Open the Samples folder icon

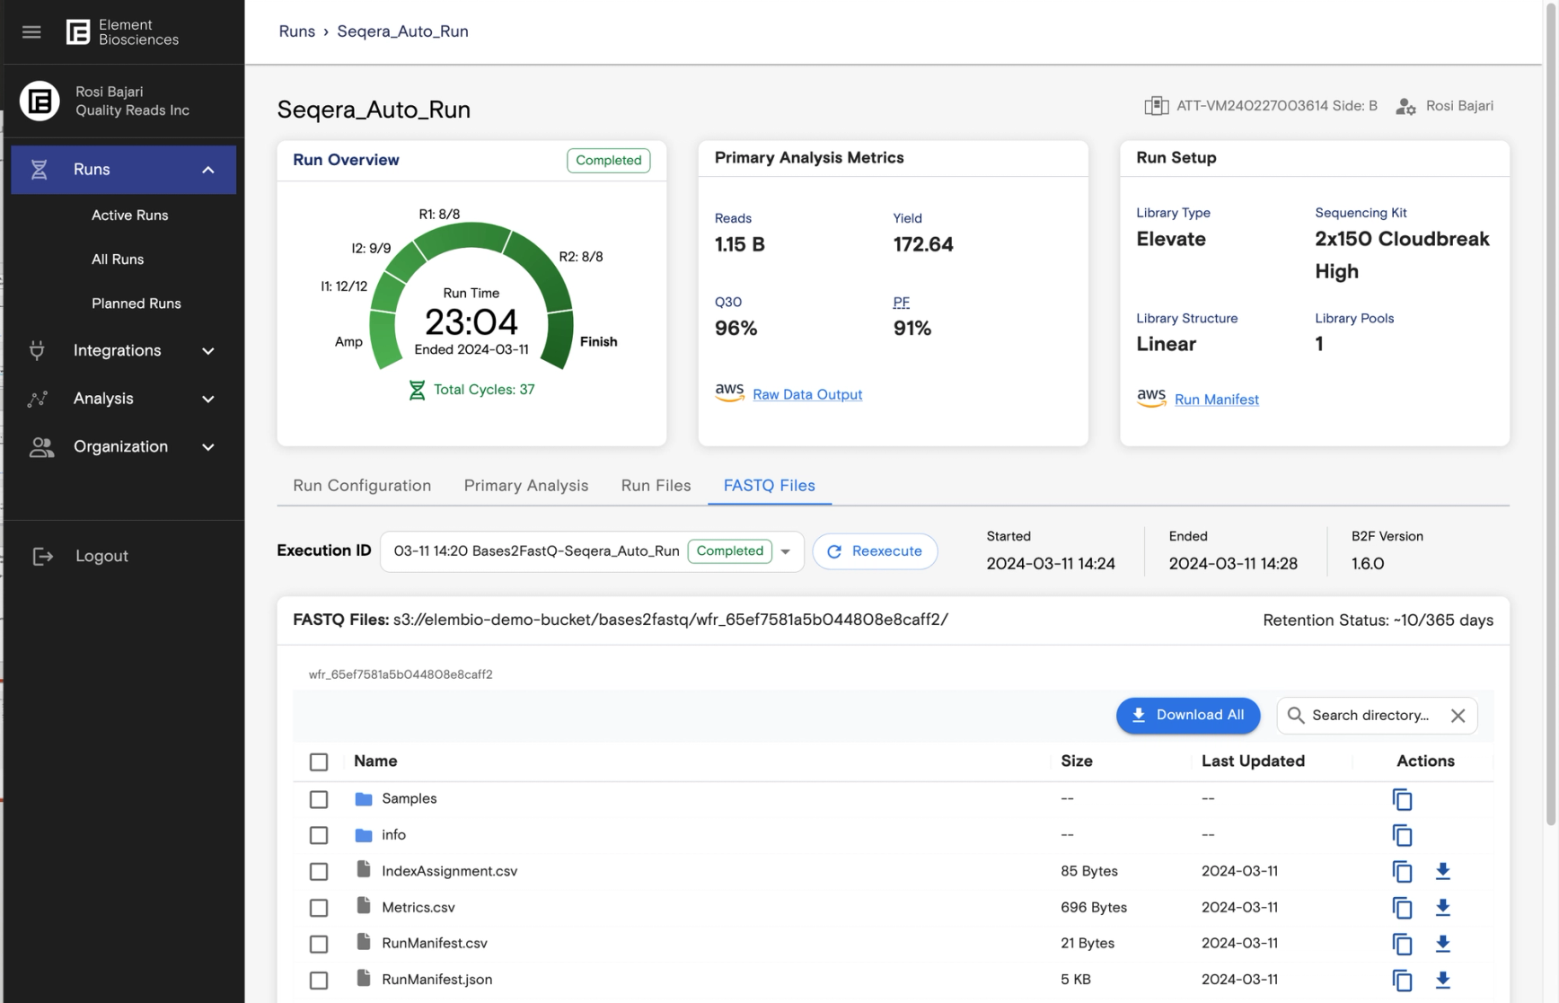(x=363, y=798)
